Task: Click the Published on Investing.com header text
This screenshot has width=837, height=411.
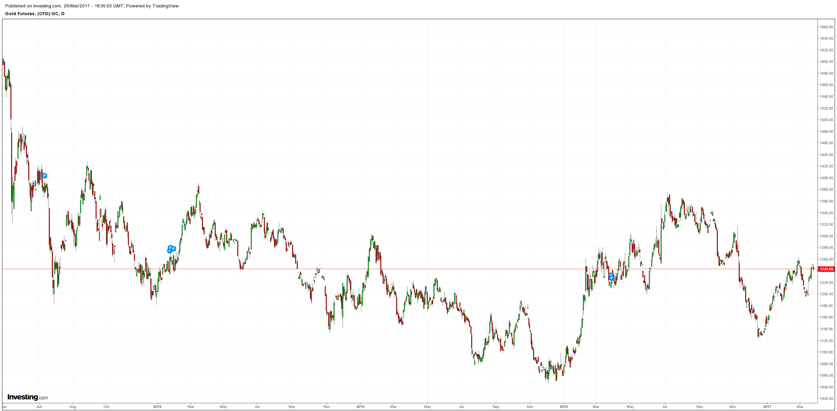Action: 92,6
